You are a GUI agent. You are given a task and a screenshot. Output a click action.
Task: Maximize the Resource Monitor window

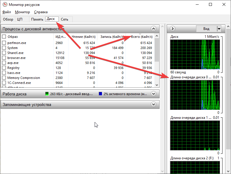pos(210,4)
